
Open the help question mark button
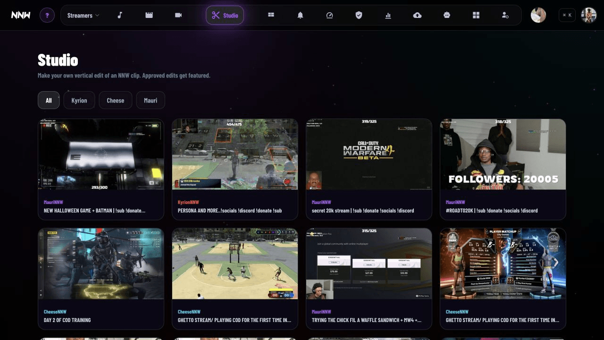(47, 15)
